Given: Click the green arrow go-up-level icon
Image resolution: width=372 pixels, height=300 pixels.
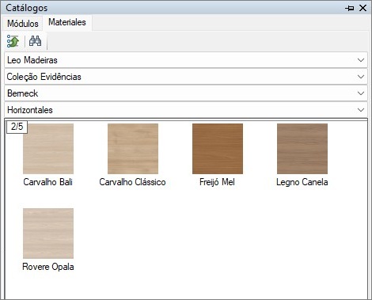Looking at the screenshot, I should 13,41.
